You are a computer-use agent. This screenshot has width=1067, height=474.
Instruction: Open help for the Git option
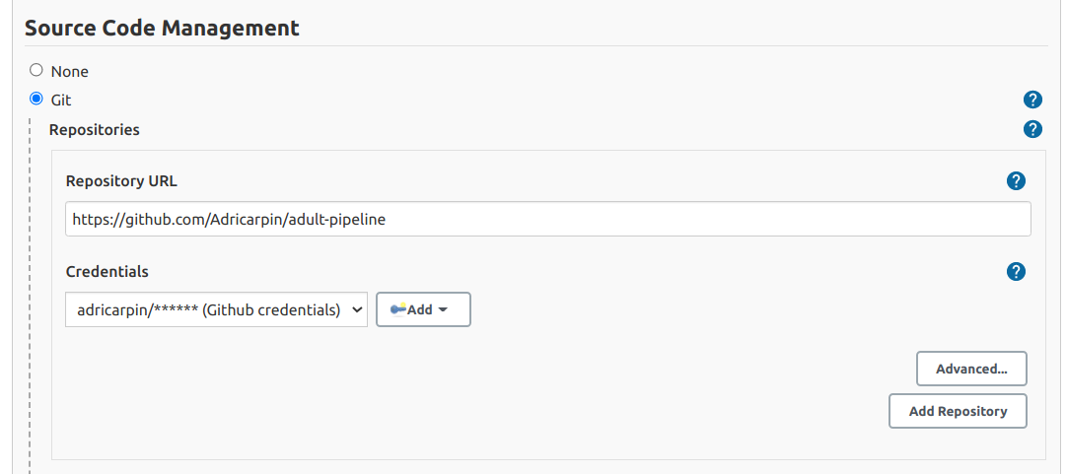tap(1032, 100)
